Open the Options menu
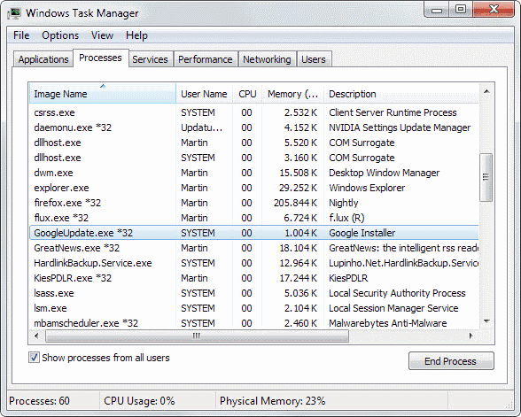Image resolution: width=521 pixels, height=417 pixels. [x=60, y=35]
